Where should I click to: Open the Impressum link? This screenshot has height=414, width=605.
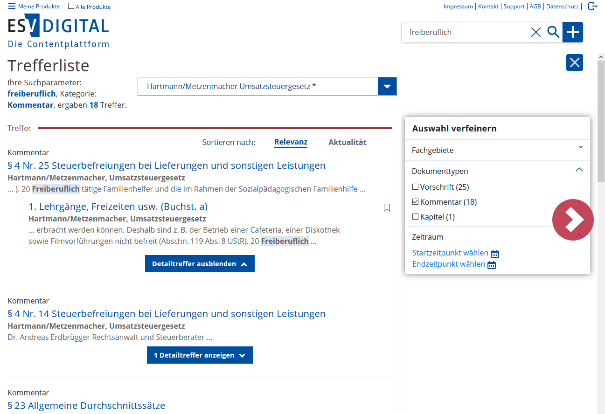[458, 7]
